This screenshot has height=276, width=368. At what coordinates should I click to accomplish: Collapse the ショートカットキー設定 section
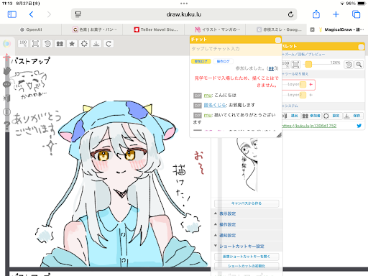click(x=241, y=247)
